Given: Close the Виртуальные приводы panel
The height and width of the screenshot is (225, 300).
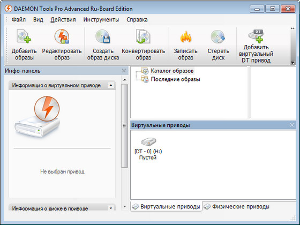Looking at the screenshot, I should coord(291,125).
